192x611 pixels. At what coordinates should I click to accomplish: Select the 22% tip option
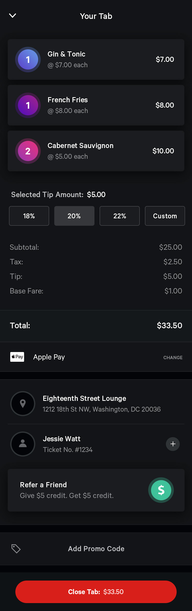point(120,216)
